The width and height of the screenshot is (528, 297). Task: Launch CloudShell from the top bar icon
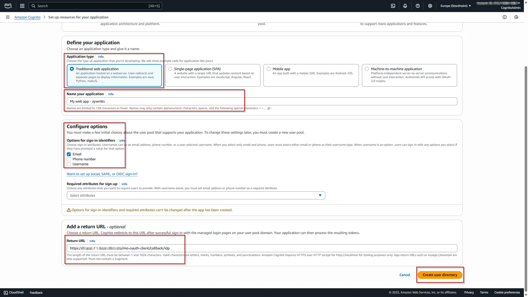pyautogui.click(x=393, y=6)
